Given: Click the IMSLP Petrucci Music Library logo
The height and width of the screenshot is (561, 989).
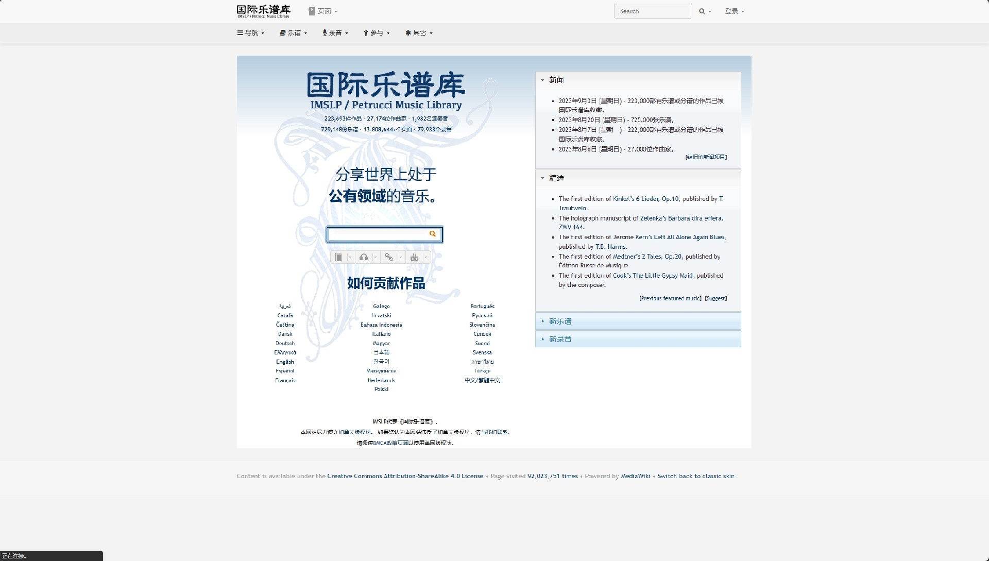Looking at the screenshot, I should pos(262,11).
